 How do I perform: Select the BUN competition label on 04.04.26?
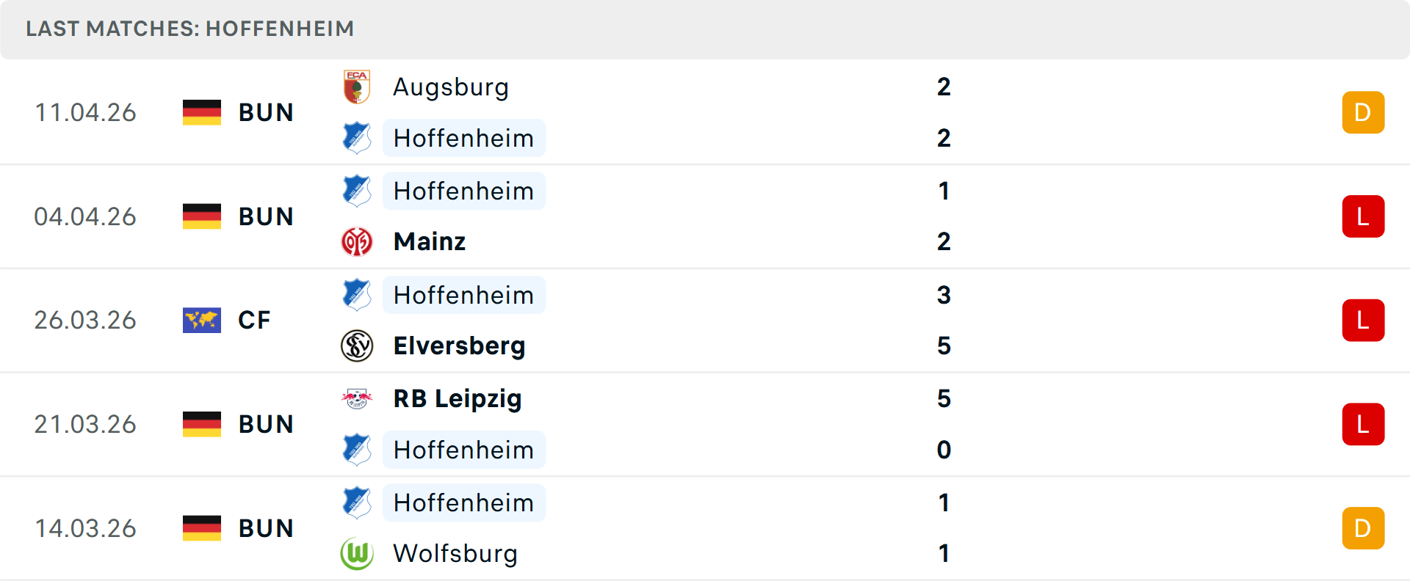click(x=266, y=216)
